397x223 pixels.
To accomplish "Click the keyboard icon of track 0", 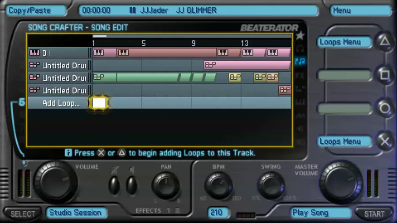I will [x=35, y=53].
